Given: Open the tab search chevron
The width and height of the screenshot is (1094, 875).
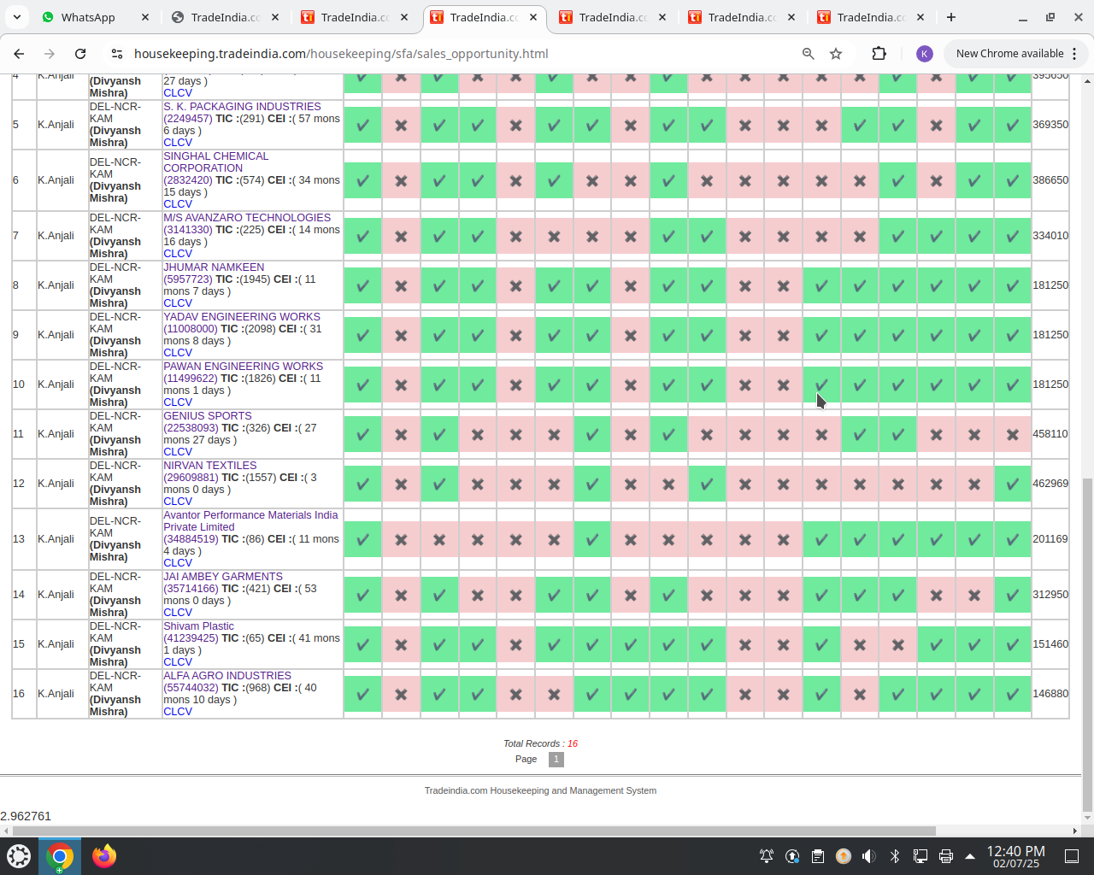Looking at the screenshot, I should (16, 17).
